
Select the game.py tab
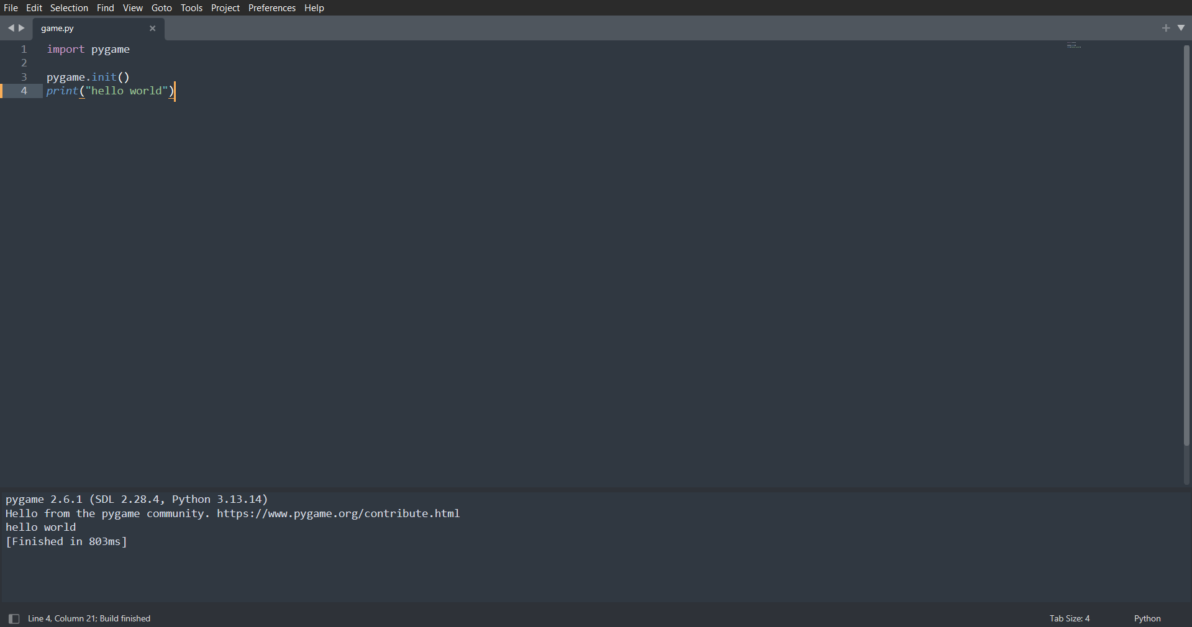point(98,29)
